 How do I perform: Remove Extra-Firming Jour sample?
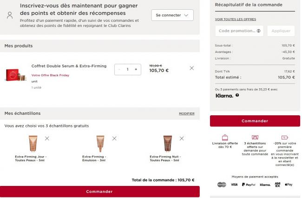[47, 139]
